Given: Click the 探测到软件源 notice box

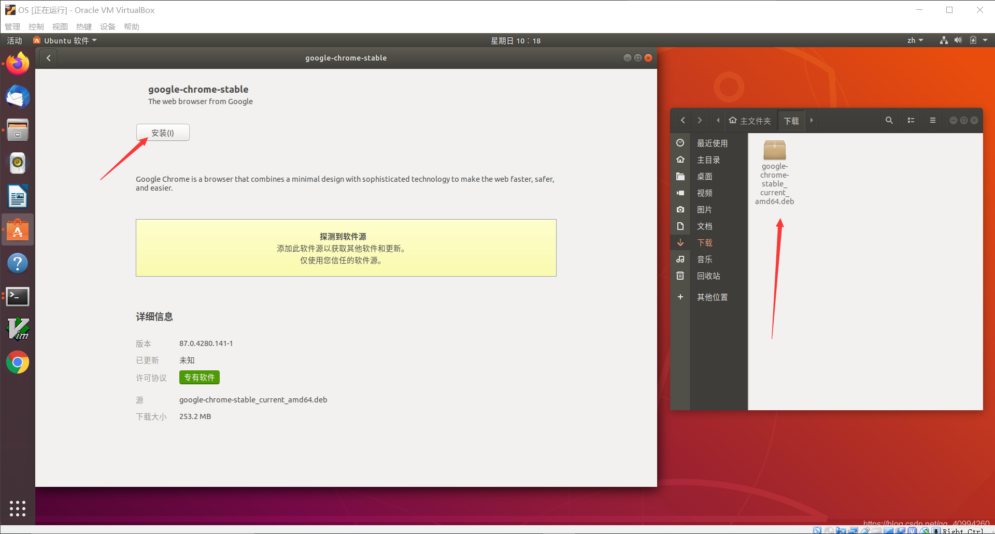Looking at the screenshot, I should coord(346,248).
